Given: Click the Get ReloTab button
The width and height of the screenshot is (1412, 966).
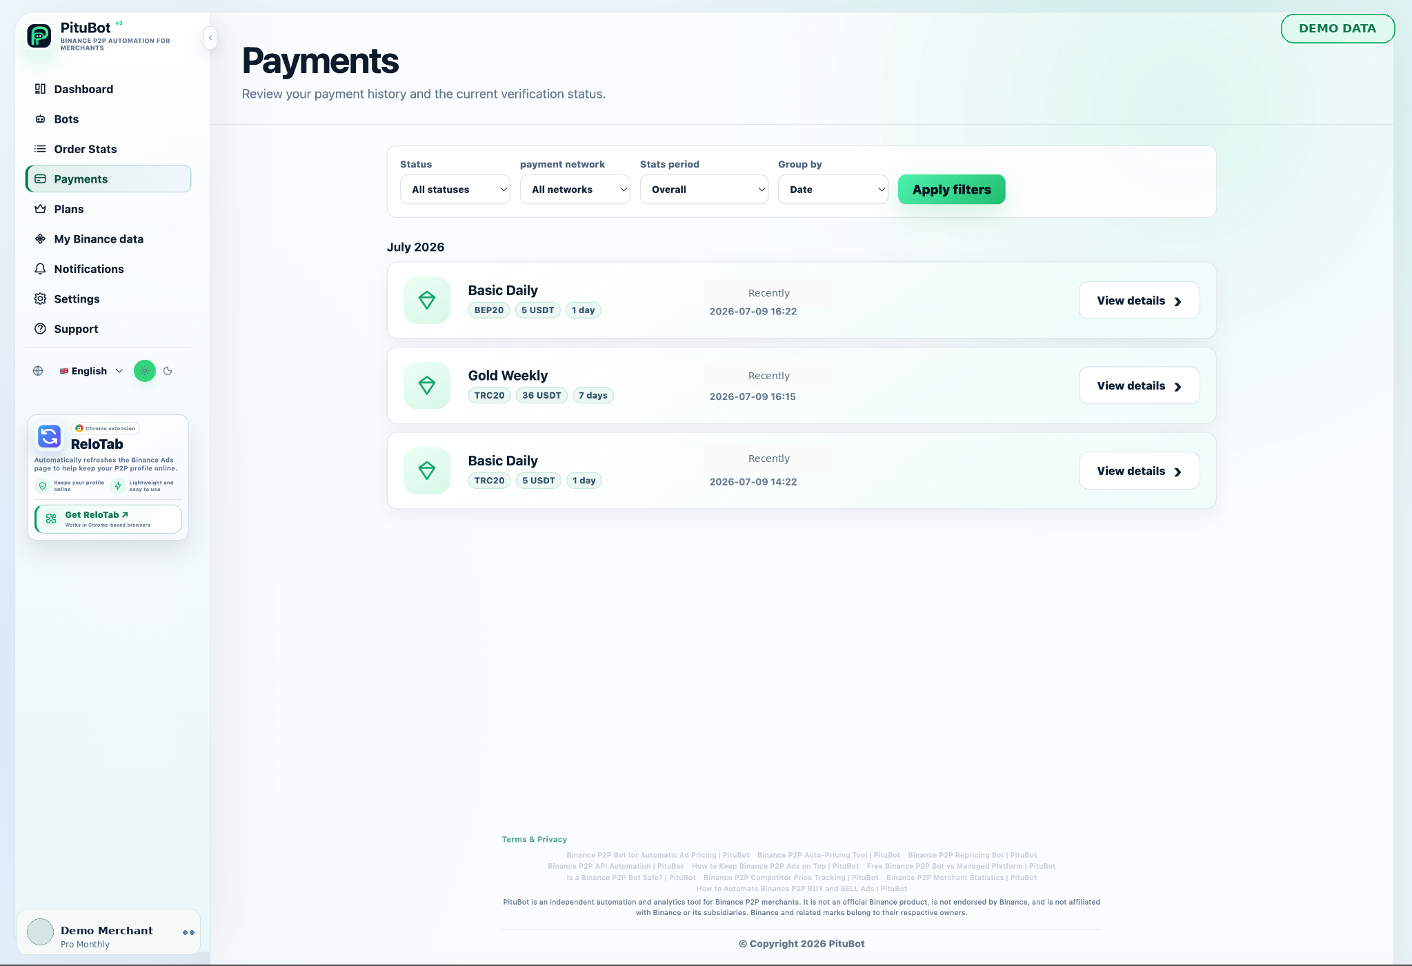Looking at the screenshot, I should pyautogui.click(x=108, y=519).
